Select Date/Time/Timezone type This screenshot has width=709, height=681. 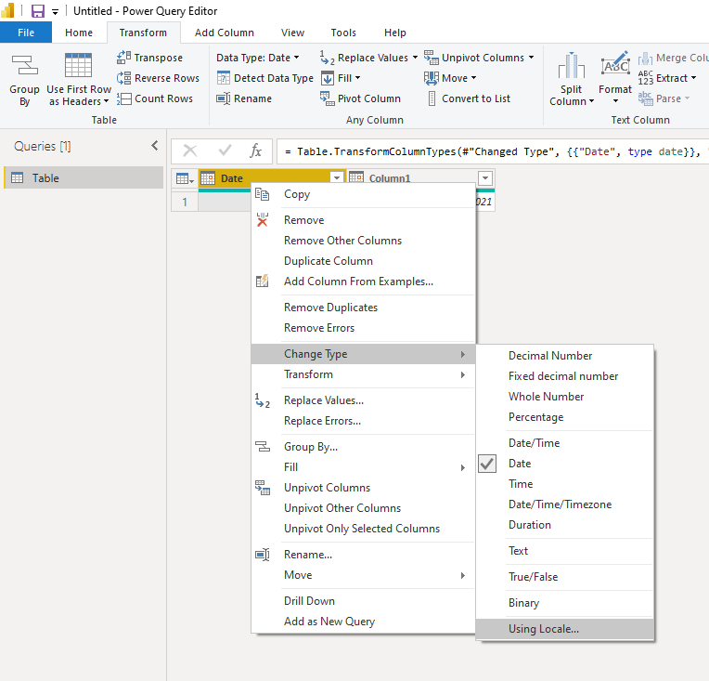point(565,504)
